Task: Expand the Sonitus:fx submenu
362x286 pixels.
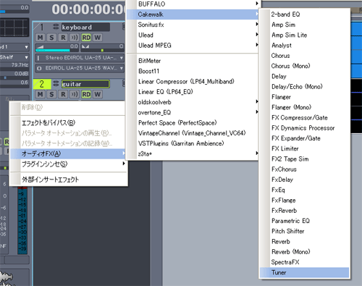Action: tap(193, 25)
